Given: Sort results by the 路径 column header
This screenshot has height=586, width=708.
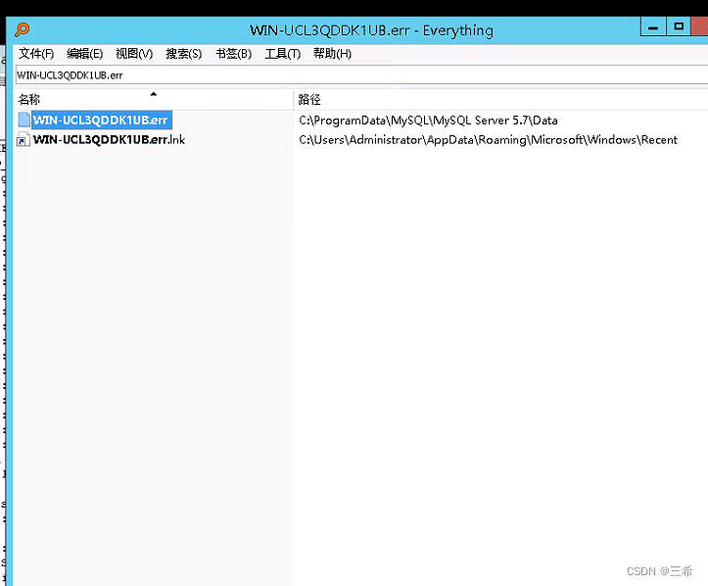Looking at the screenshot, I should pos(500,99).
